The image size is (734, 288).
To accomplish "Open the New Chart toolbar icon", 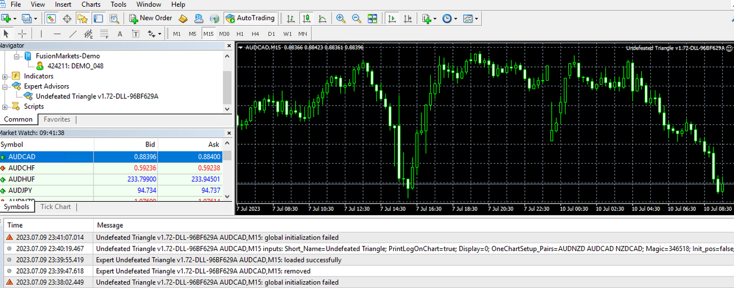I will click(x=6, y=18).
